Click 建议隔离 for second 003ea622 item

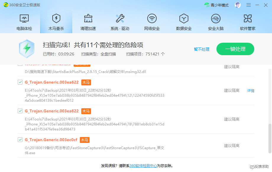tap(231, 119)
